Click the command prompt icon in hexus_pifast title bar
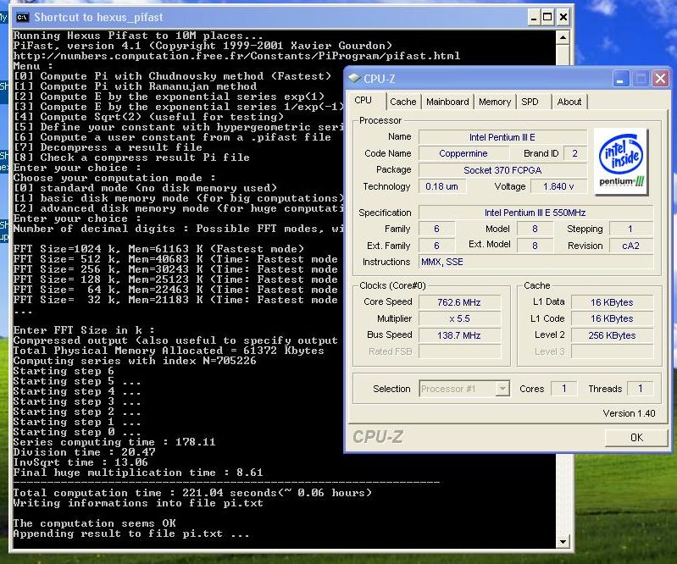 22,17
